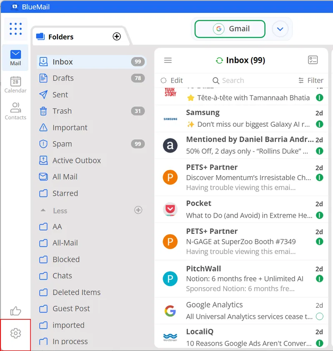
Task: Open the Active Outbox folder
Action: click(92, 160)
